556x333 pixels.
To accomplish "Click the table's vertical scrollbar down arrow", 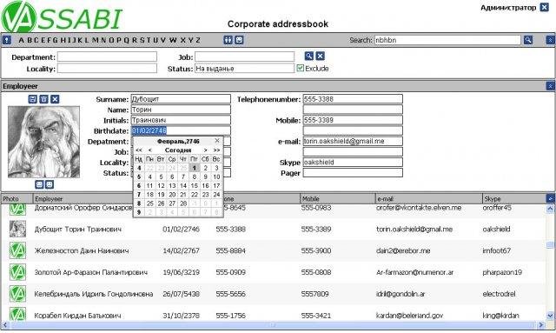I will pyautogui.click(x=550, y=316).
